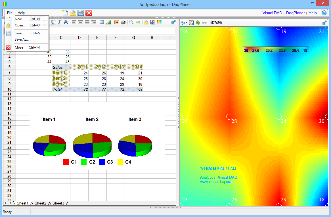Click the Open file envelope icon in top toolbar
This screenshot has height=217, width=331.
[73, 13]
